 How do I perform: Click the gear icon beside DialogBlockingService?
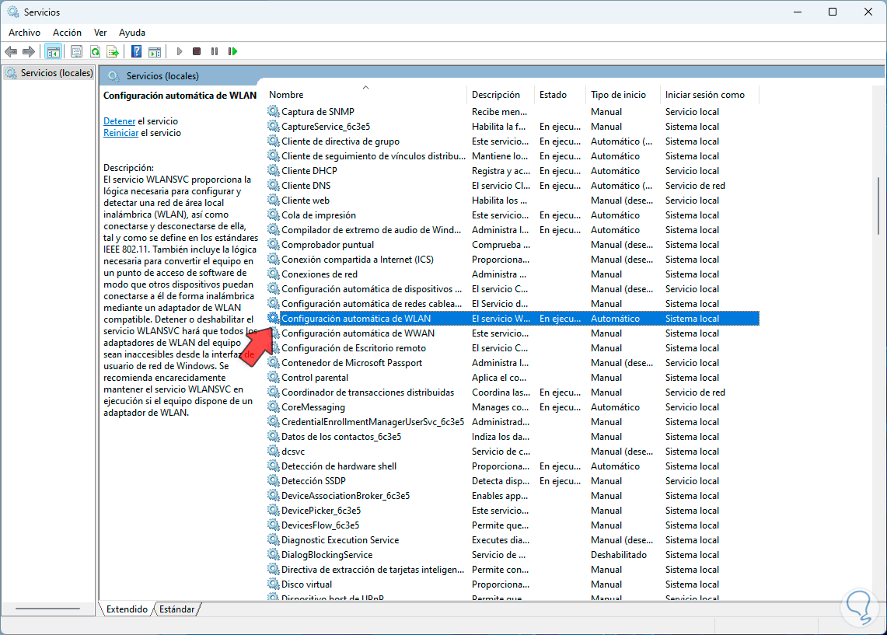(x=273, y=555)
